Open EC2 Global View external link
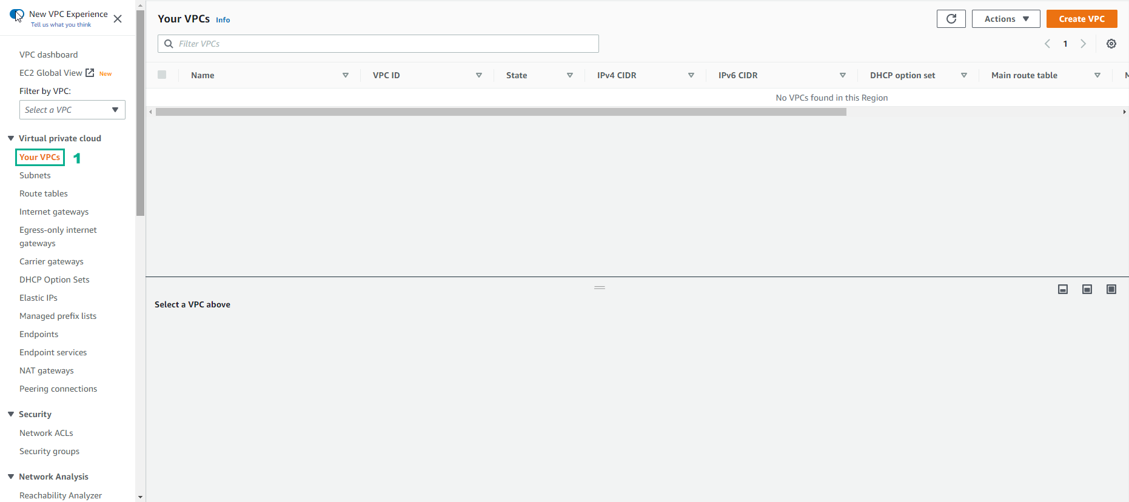The height and width of the screenshot is (502, 1129). tap(56, 73)
